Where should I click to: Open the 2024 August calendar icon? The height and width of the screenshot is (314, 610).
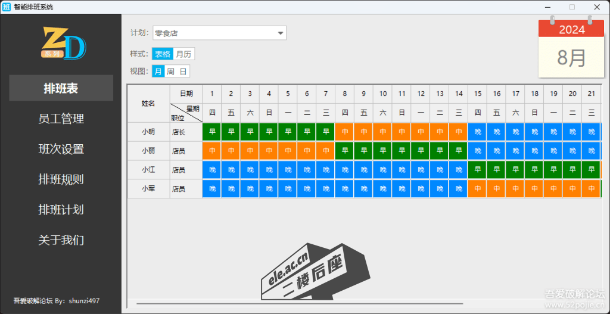click(571, 48)
